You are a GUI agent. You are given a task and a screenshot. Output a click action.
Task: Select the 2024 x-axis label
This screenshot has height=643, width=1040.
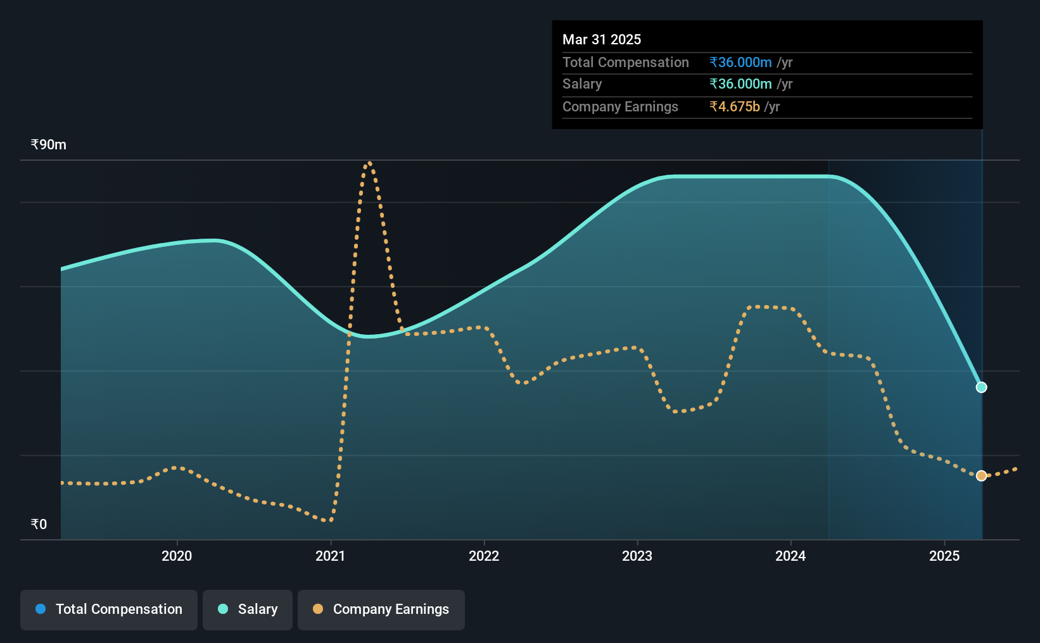790,556
